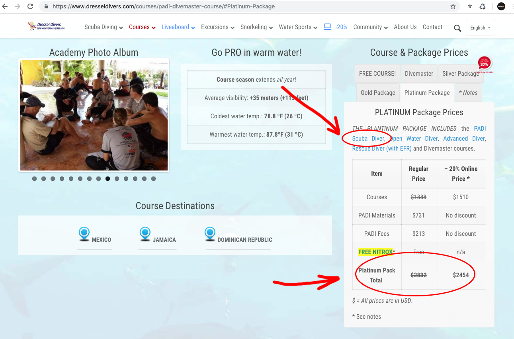Click the highlighted FREE NITROX link
Viewport: 514px width, 339px height.
[375, 252]
